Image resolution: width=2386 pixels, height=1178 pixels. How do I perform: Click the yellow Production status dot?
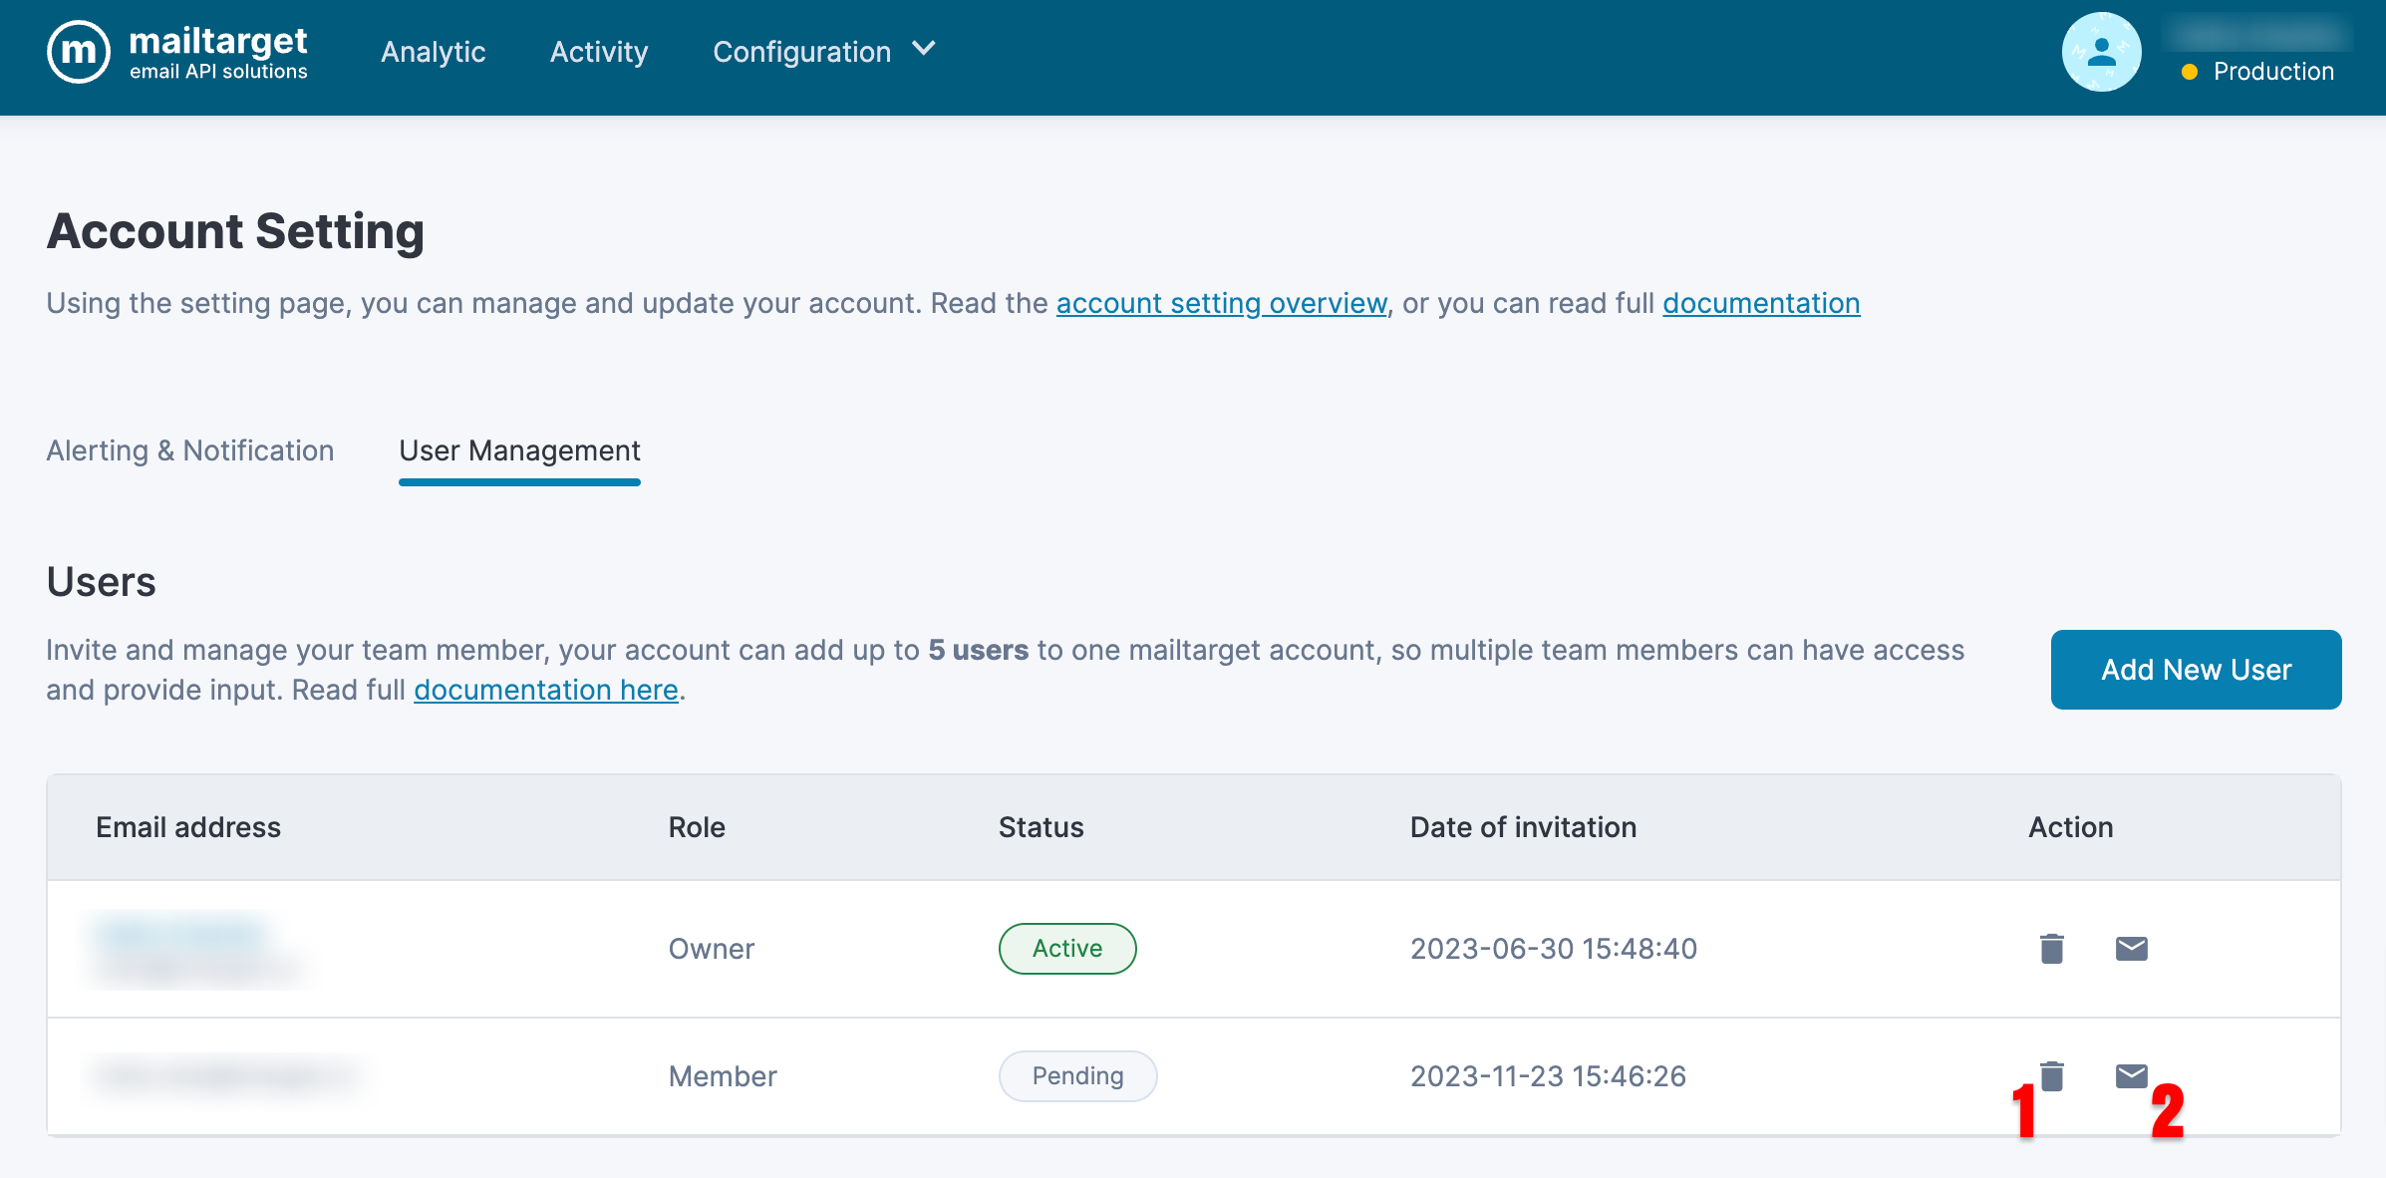(2189, 72)
